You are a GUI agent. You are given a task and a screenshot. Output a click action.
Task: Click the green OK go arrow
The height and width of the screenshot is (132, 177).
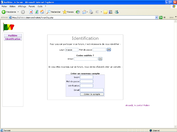pos(161,18)
